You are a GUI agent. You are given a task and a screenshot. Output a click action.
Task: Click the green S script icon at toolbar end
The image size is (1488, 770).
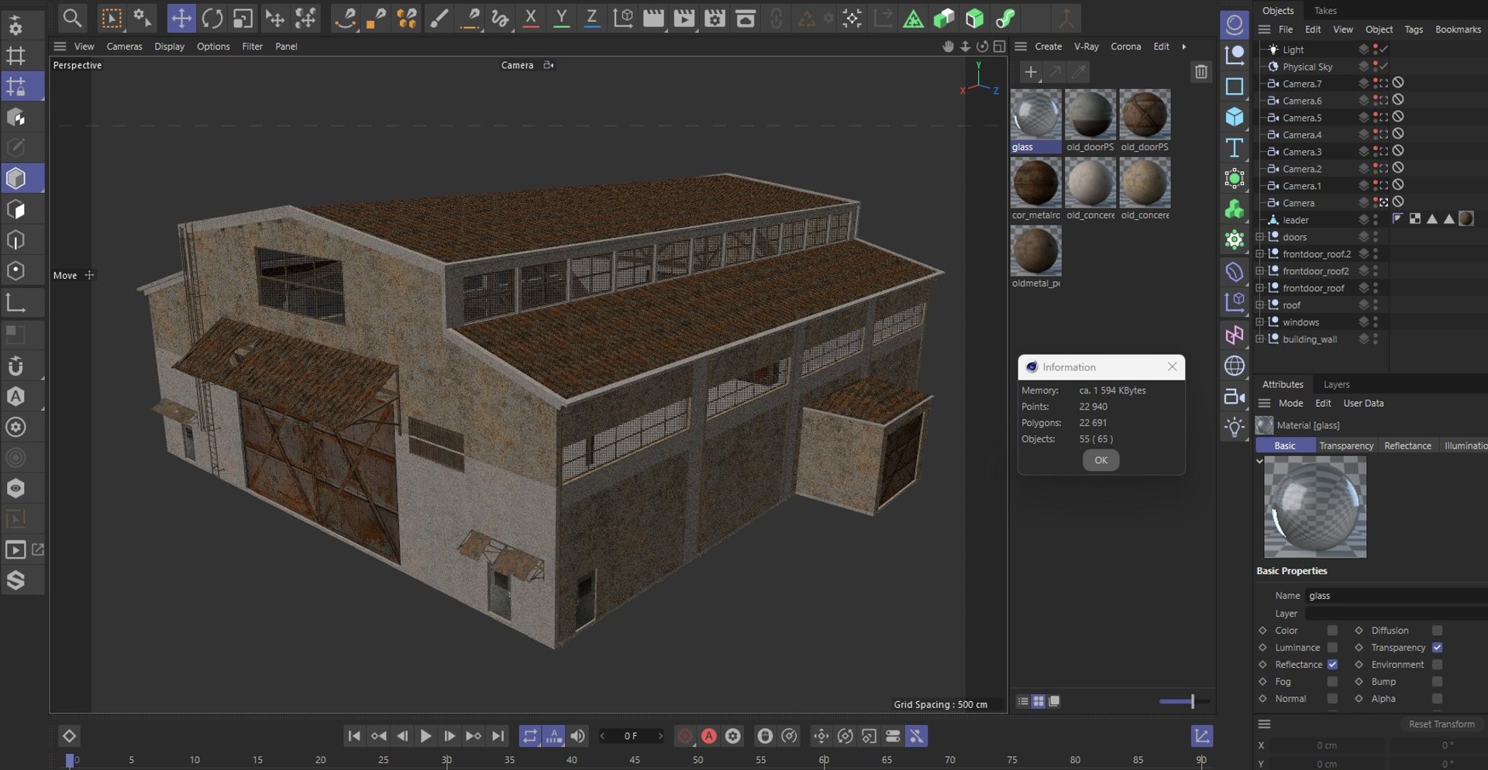pyautogui.click(x=1005, y=19)
